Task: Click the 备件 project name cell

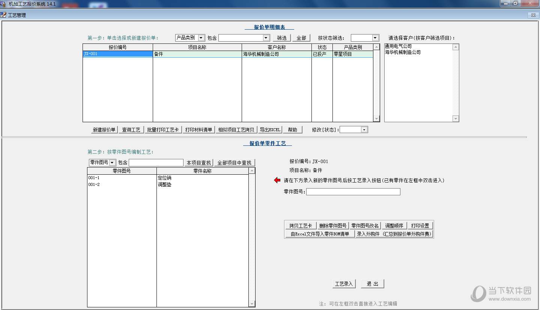Action: pyautogui.click(x=197, y=54)
